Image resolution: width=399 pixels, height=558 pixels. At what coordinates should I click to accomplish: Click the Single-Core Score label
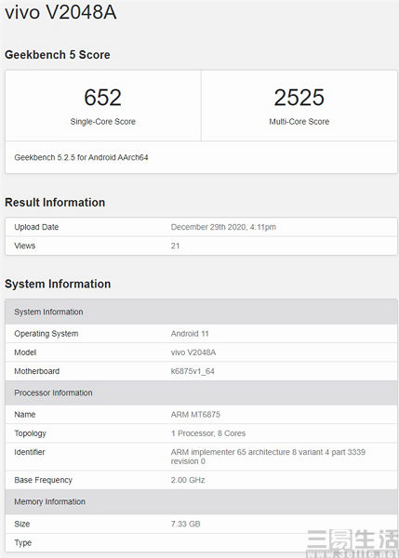click(103, 121)
